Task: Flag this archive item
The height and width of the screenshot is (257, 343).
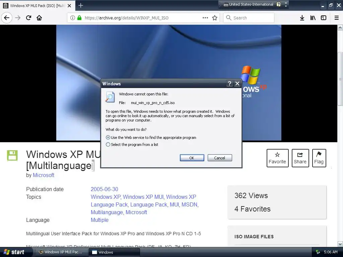Action: (319, 158)
